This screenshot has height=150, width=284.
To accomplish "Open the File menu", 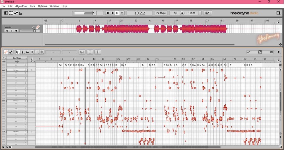I will pos(3,6).
